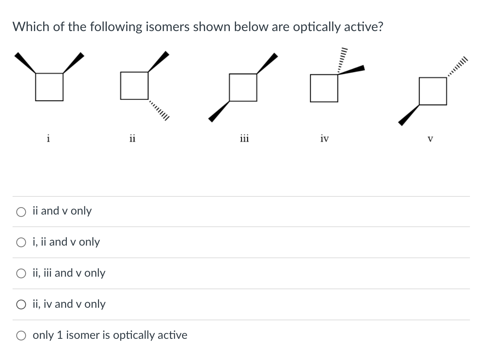
Task: Select 'only 1 isomer is optically active'
Action: coord(21,336)
